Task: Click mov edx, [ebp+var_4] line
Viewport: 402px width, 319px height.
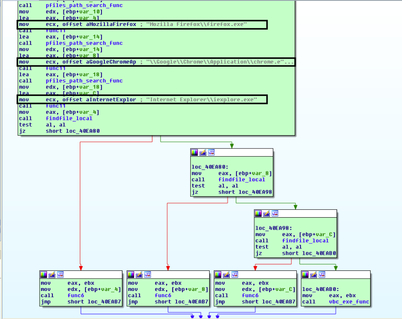Action: click(81, 289)
